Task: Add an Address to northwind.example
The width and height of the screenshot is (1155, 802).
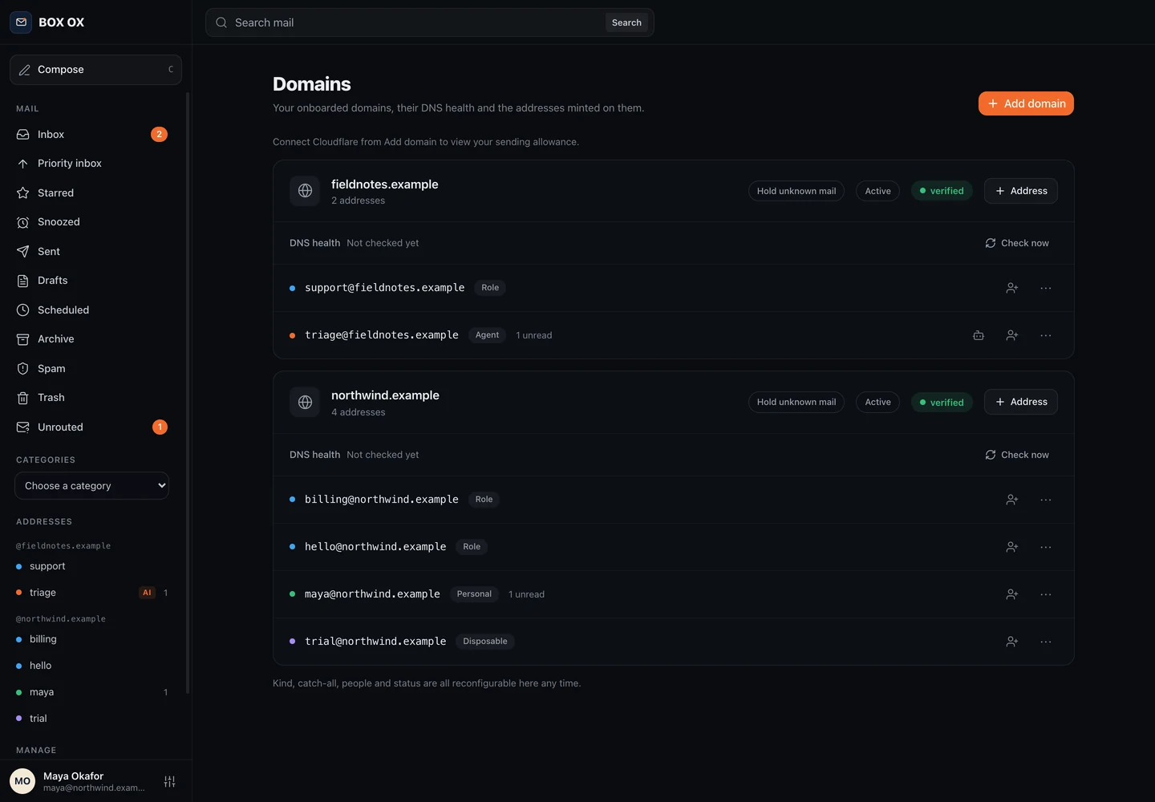Action: coord(1020,402)
